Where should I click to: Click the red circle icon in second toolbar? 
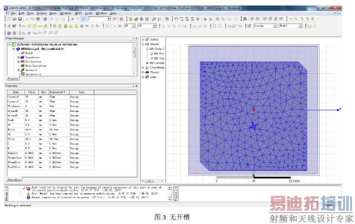[107, 26]
